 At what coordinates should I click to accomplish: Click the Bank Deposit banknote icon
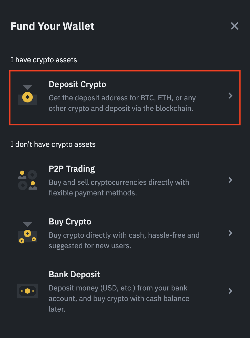coord(27,291)
